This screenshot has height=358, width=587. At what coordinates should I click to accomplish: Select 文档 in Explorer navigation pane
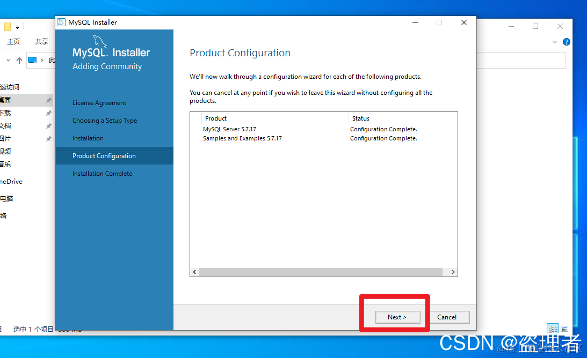point(5,125)
